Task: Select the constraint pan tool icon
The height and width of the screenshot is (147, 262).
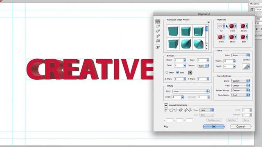Action: click(x=181, y=110)
